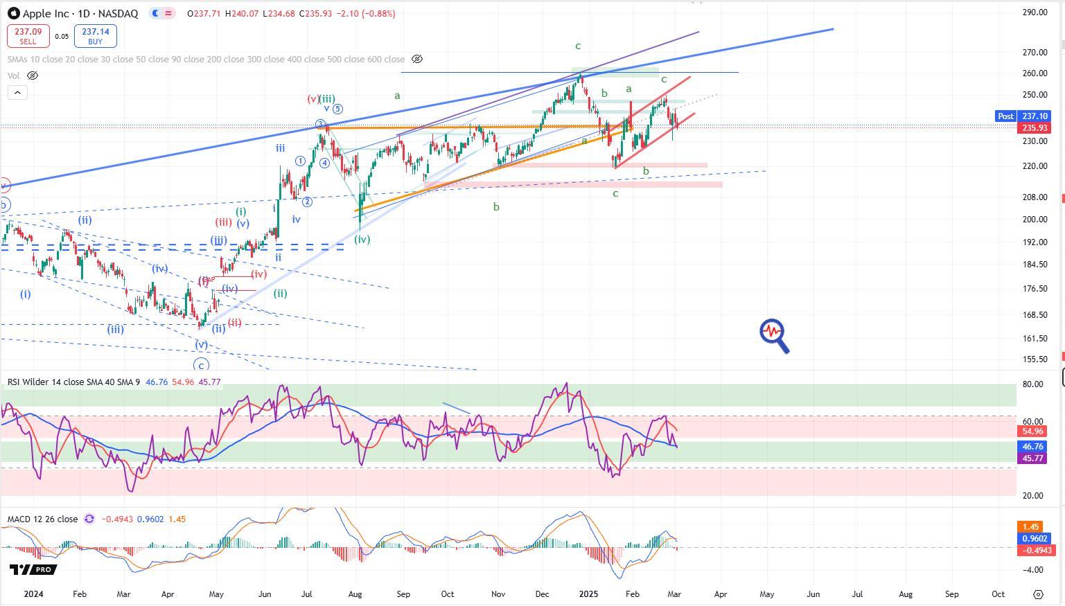Click the circled 4 wave label
Screen dimensions: 1065x606
coord(324,163)
